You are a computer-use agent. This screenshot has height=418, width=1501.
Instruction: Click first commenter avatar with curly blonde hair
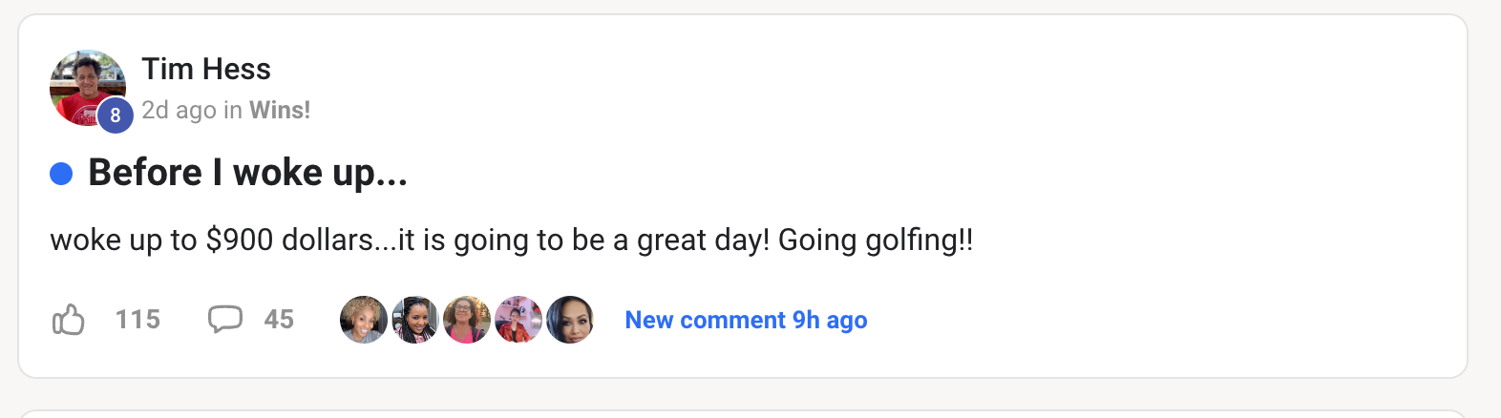pyautogui.click(x=364, y=320)
